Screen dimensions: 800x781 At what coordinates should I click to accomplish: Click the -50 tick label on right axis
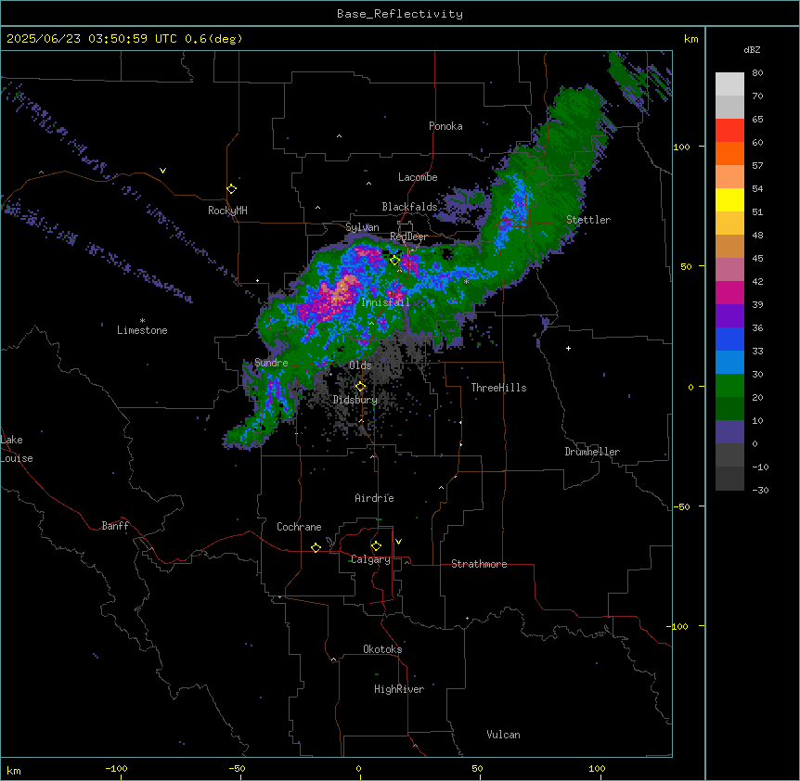[681, 506]
